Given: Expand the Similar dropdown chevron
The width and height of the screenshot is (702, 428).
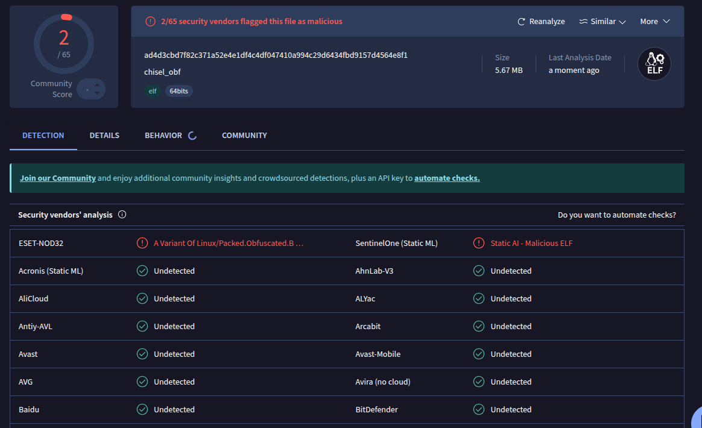Looking at the screenshot, I should (x=622, y=22).
